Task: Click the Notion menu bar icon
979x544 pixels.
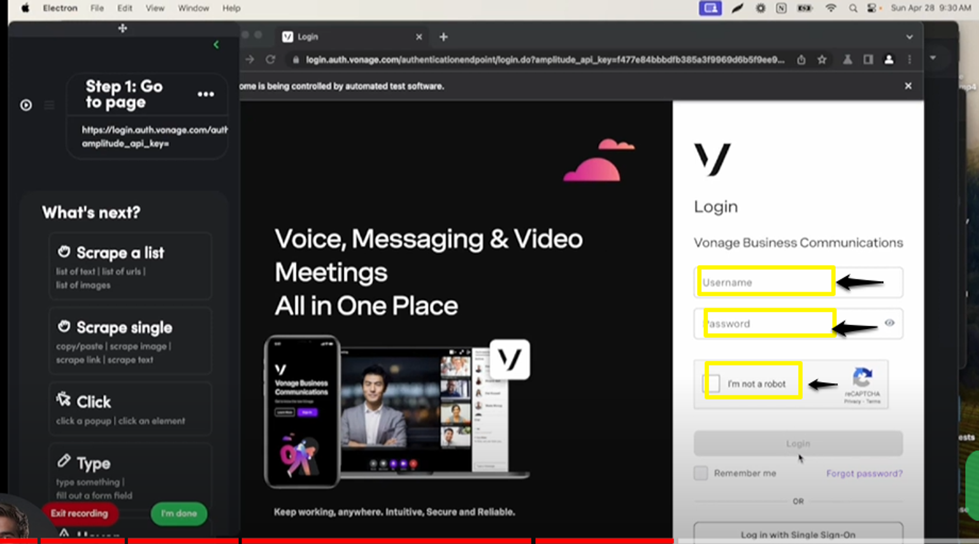Action: point(782,8)
